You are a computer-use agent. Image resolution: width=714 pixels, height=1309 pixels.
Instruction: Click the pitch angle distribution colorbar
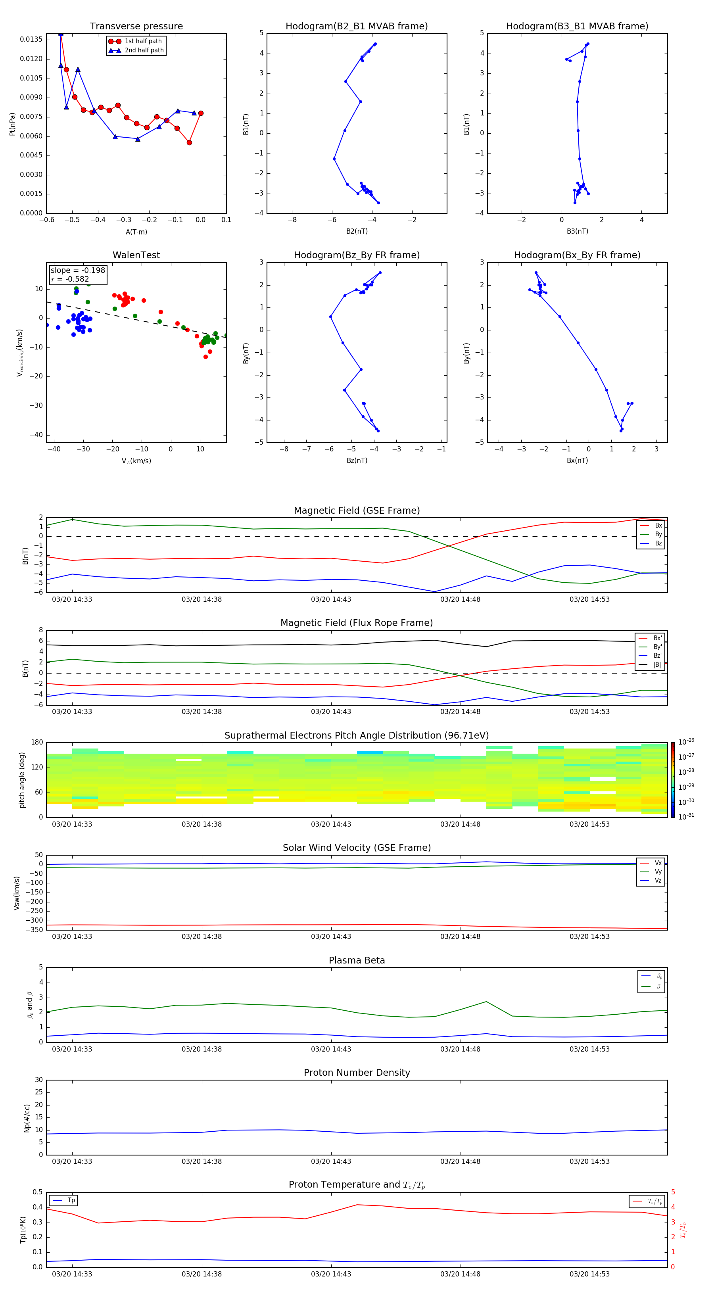tap(673, 781)
